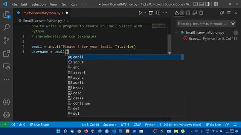The image size is (241, 135).
Task: Pick the 'class' keyword suggestion
Action: click(125, 98)
